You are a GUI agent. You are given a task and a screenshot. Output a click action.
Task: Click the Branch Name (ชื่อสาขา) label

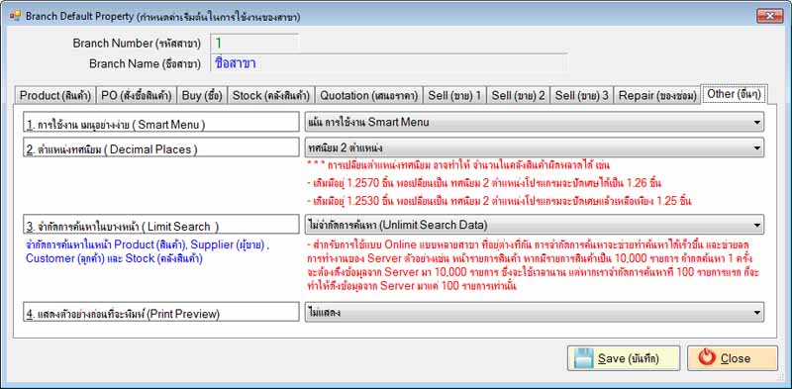145,64
